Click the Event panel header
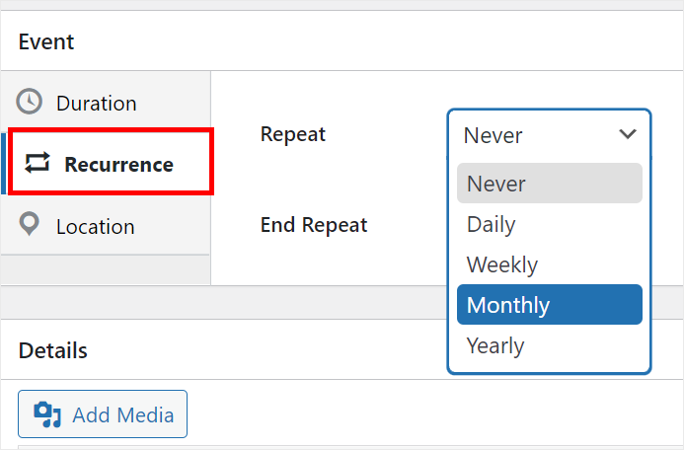Screen dimensions: 684x450 tap(46, 42)
